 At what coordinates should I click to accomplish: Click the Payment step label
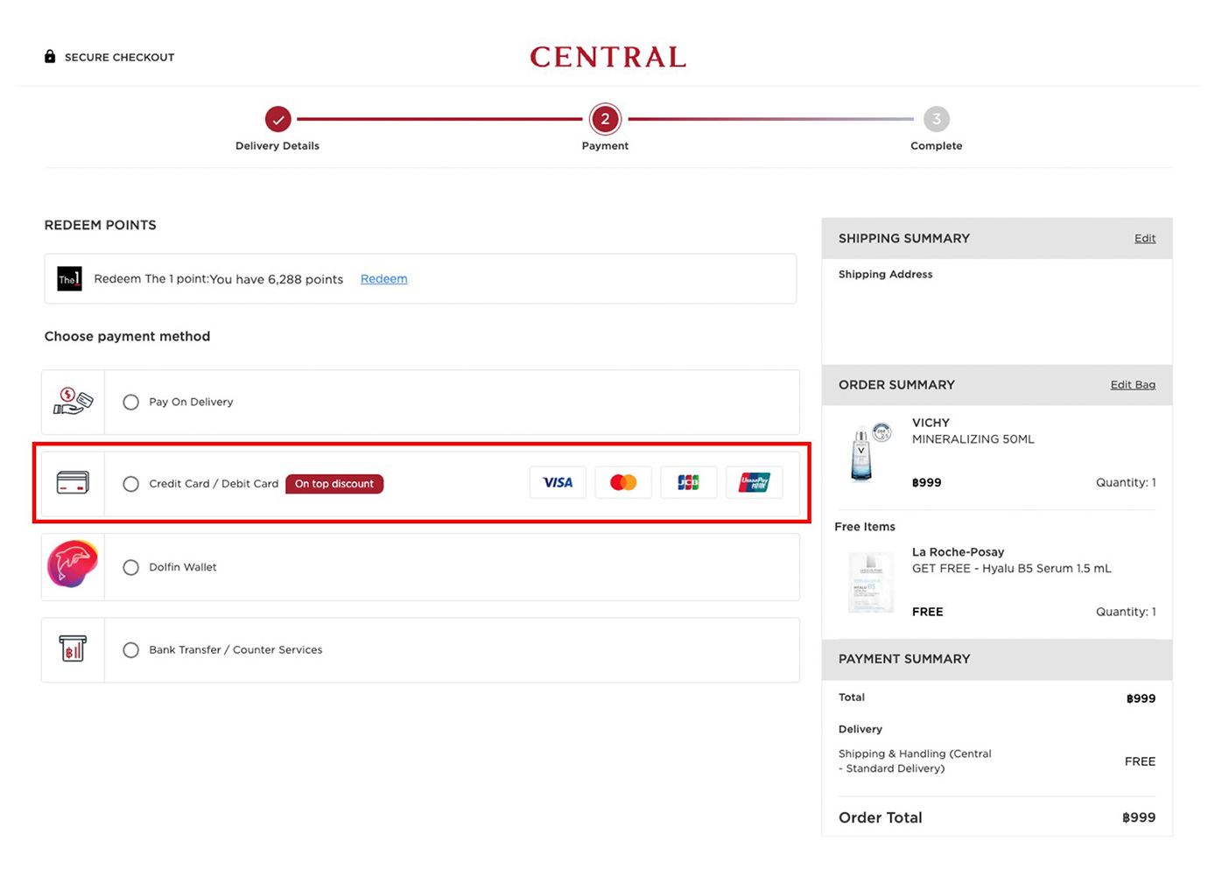pos(605,146)
